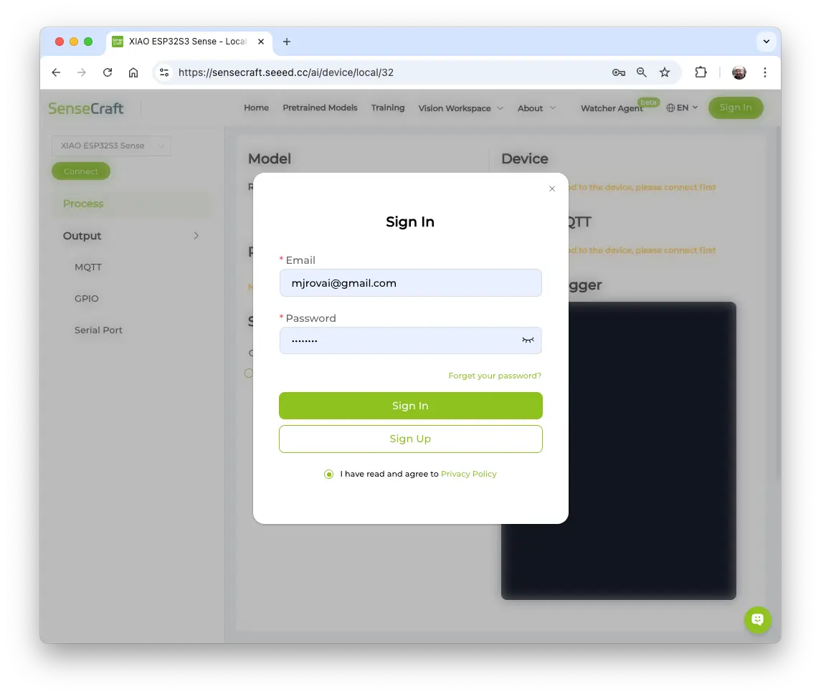Click the Forget your password link

[x=495, y=376]
